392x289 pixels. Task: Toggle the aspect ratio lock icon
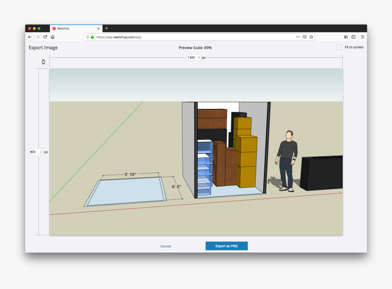click(43, 62)
